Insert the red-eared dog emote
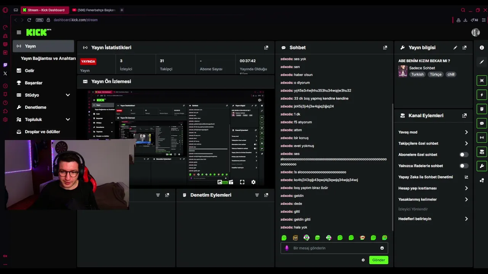This screenshot has width=488, height=274. (362, 238)
